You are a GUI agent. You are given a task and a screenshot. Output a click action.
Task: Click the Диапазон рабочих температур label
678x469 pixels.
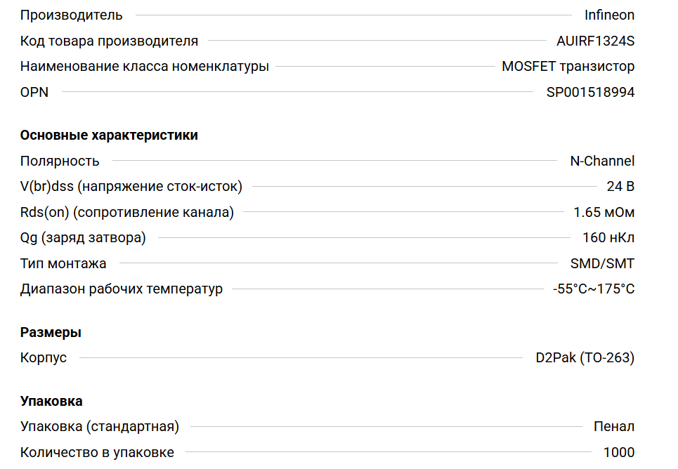[x=121, y=289]
